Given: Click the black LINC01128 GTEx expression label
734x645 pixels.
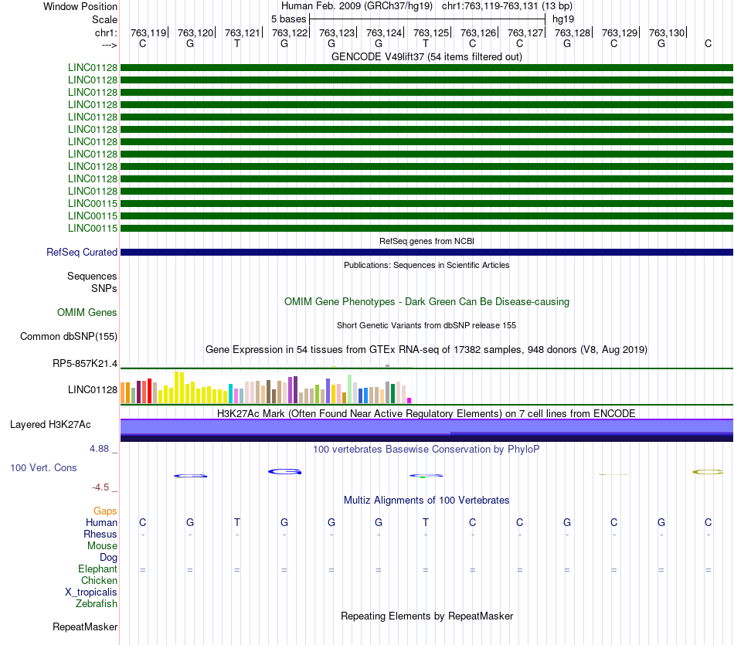Looking at the screenshot, I should 93,389.
